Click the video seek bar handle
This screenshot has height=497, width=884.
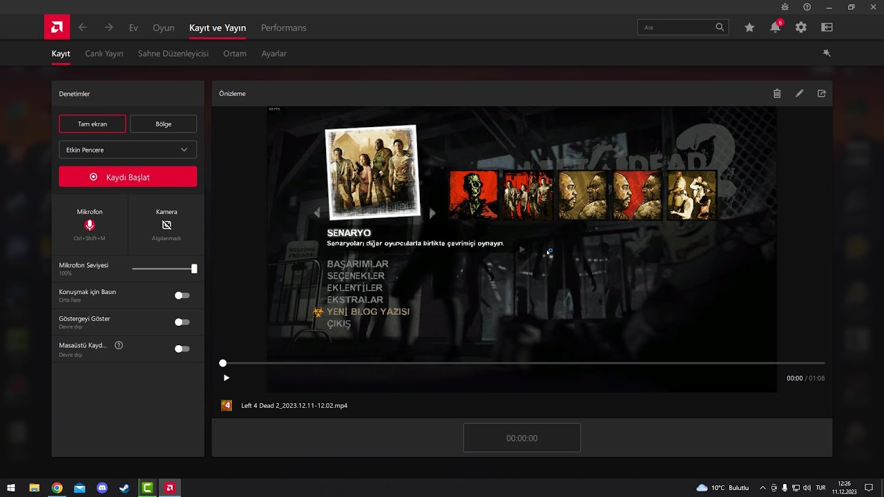[x=222, y=363]
